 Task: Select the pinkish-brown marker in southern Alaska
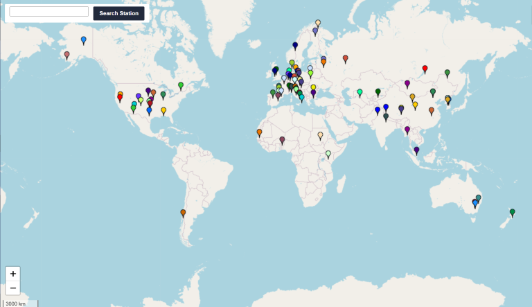pyautogui.click(x=66, y=55)
